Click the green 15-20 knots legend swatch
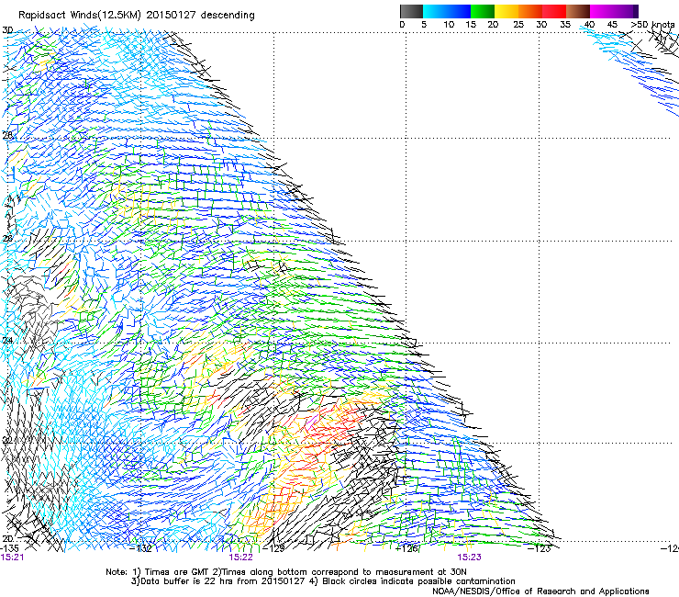This screenshot has width=679, height=597. point(483,11)
